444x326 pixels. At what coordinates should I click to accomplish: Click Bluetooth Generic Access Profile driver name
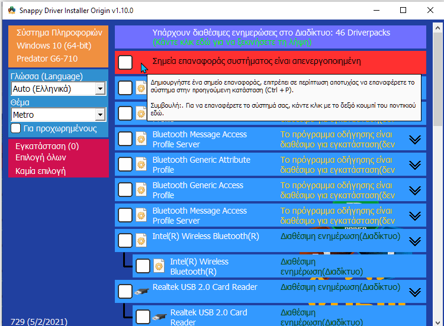[198, 190]
